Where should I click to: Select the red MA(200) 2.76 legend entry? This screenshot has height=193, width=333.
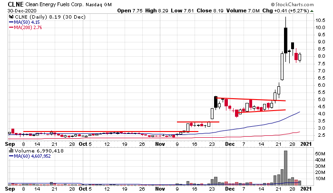(x=26, y=28)
